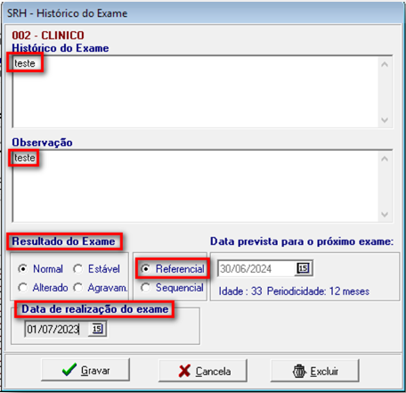Open calendar for próximo exame date
The height and width of the screenshot is (393, 406).
pos(303,268)
